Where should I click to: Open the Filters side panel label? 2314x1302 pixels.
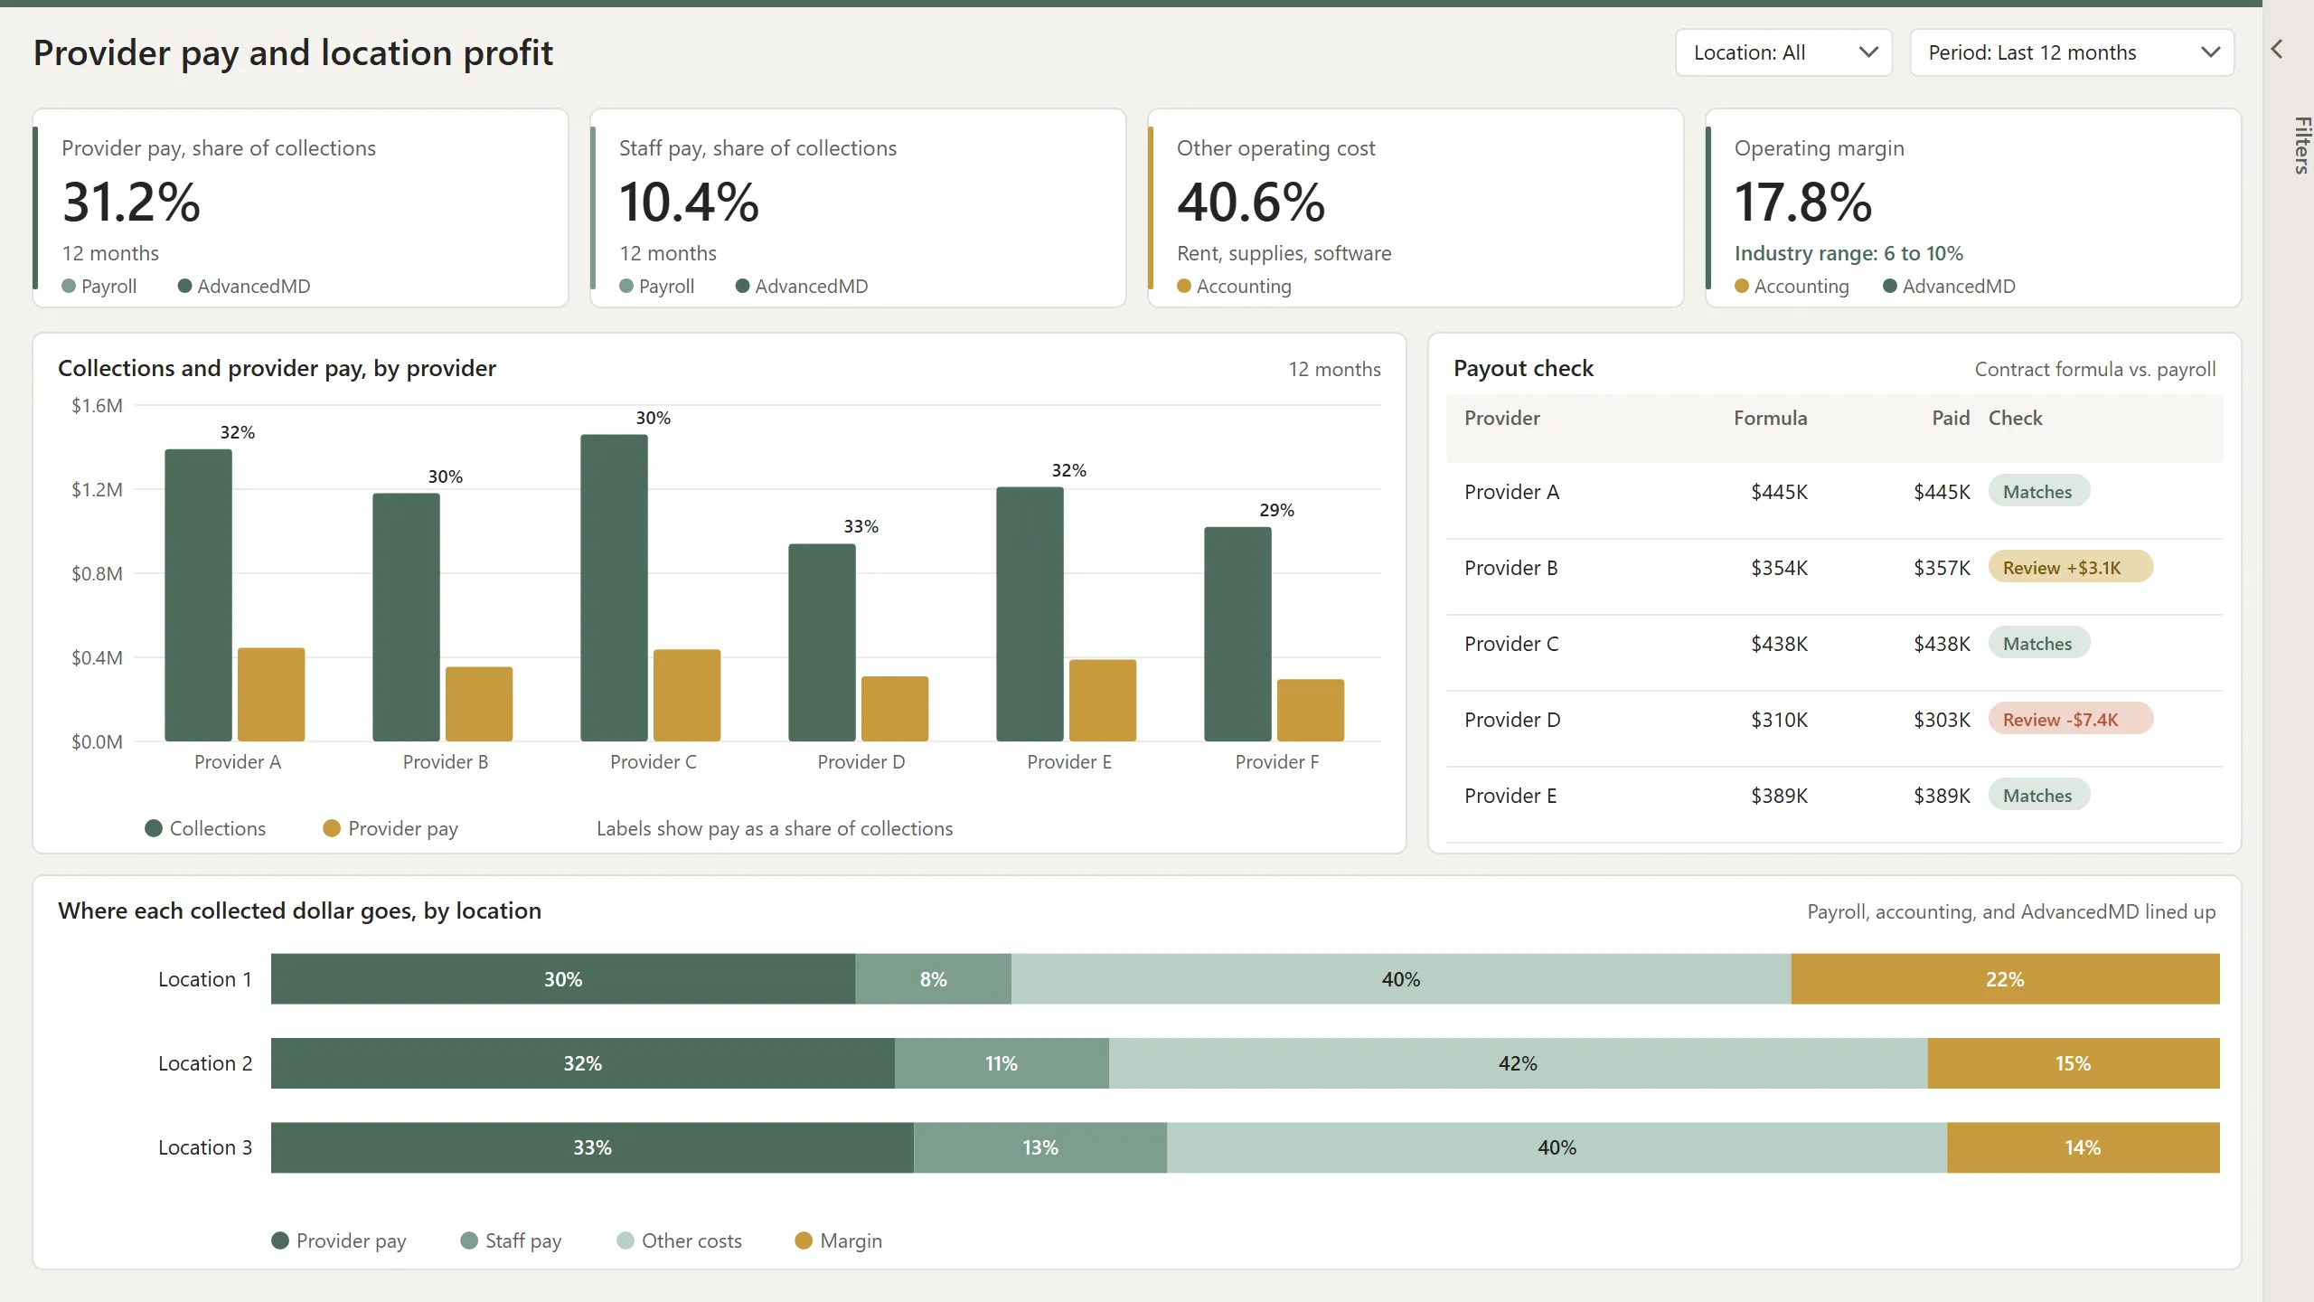[x=2301, y=146]
